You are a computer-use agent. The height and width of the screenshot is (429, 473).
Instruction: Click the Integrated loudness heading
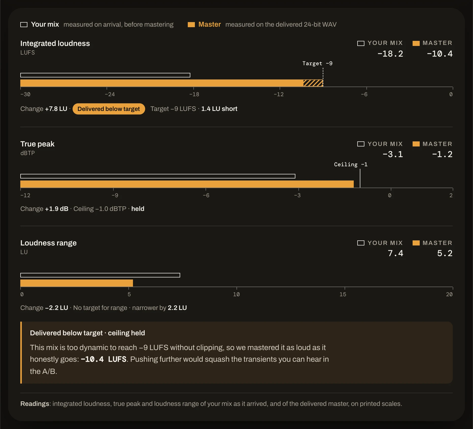pos(55,43)
